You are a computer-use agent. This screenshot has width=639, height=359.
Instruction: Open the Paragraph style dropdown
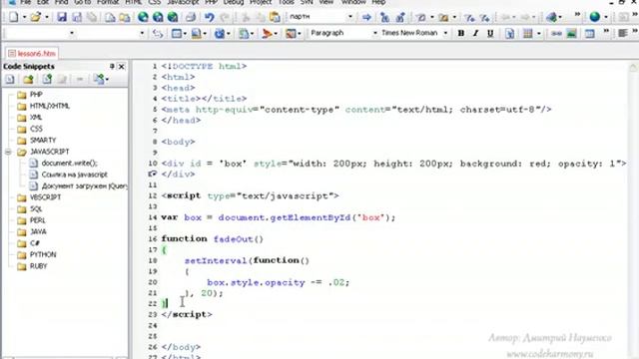pos(374,33)
